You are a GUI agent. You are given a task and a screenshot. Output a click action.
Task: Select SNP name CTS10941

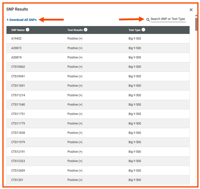[x=18, y=76]
